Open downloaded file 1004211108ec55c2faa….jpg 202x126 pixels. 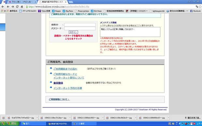point(54,118)
